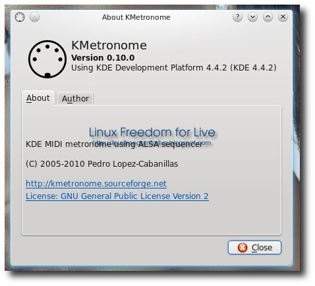The height and width of the screenshot is (286, 315).
Task: Minimize the window with the down-arrow button
Action: [x=252, y=16]
